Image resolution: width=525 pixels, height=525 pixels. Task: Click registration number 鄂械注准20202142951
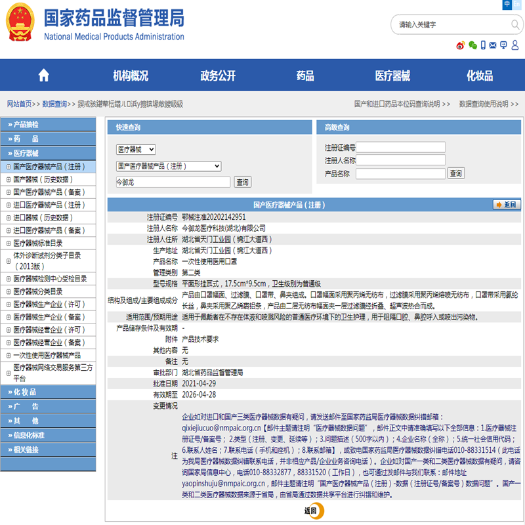point(214,217)
